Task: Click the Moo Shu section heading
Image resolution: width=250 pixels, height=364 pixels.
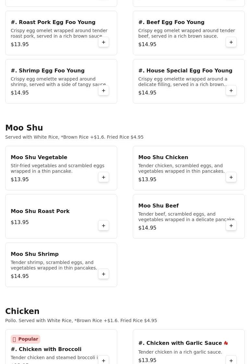Action: point(24,128)
